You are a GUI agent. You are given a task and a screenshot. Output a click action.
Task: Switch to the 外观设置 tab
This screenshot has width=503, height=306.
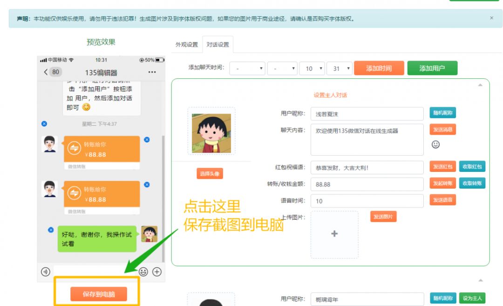(x=187, y=45)
